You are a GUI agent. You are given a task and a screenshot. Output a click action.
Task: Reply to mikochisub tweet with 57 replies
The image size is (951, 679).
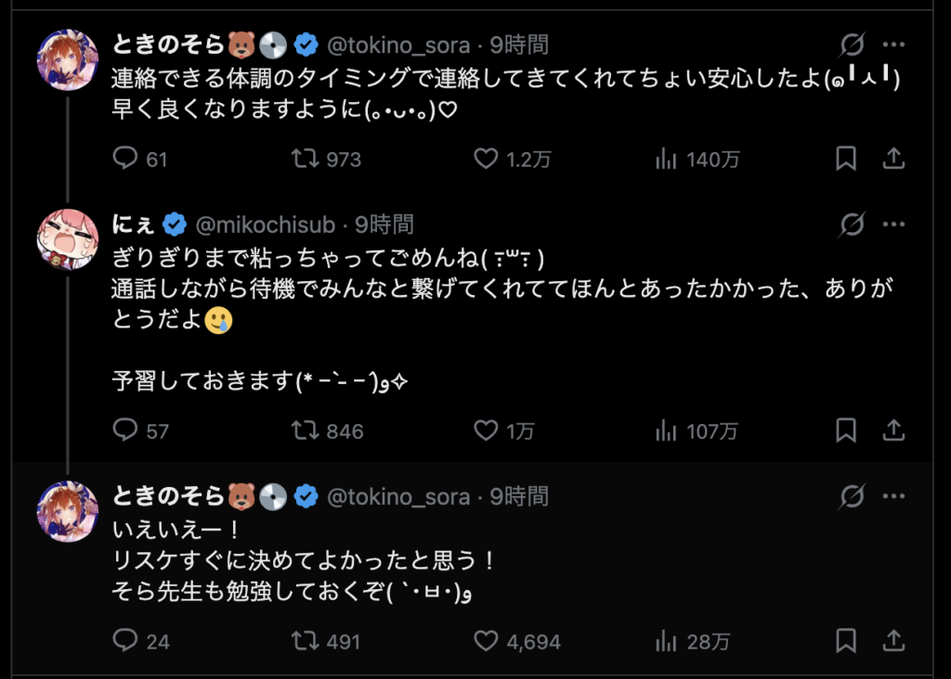point(125,430)
